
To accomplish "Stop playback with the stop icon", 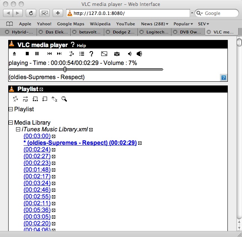I will coord(27,53).
